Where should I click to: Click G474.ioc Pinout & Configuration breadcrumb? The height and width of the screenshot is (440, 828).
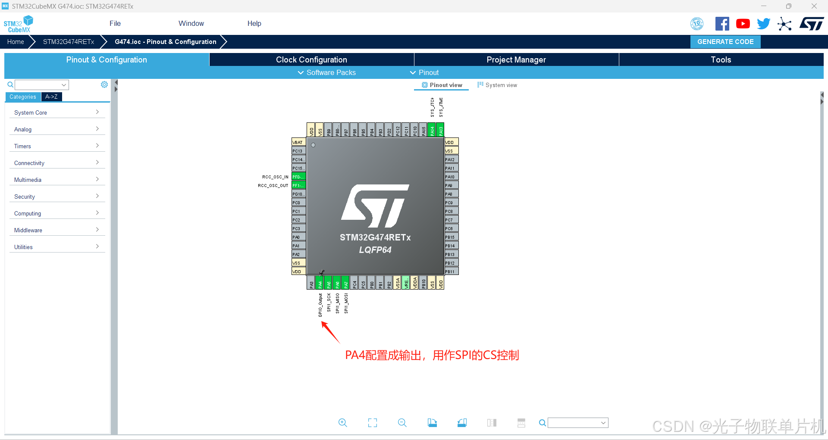point(166,42)
